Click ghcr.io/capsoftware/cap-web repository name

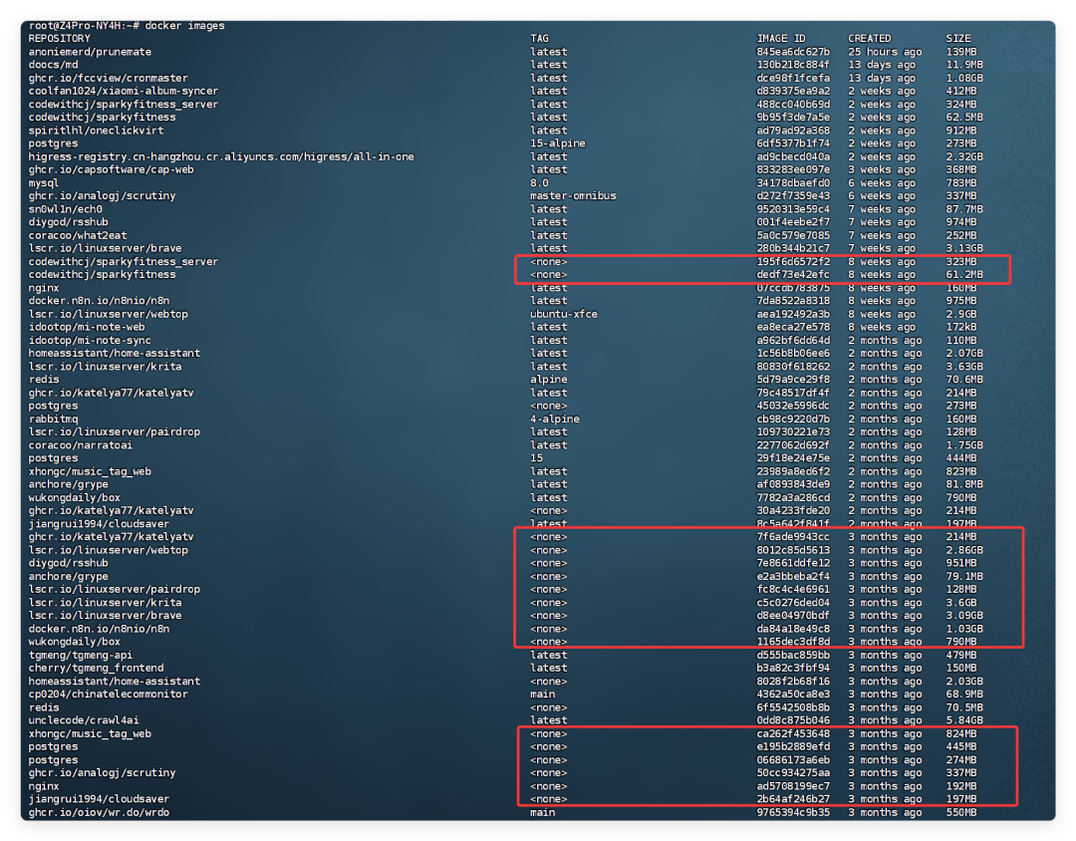tap(111, 169)
